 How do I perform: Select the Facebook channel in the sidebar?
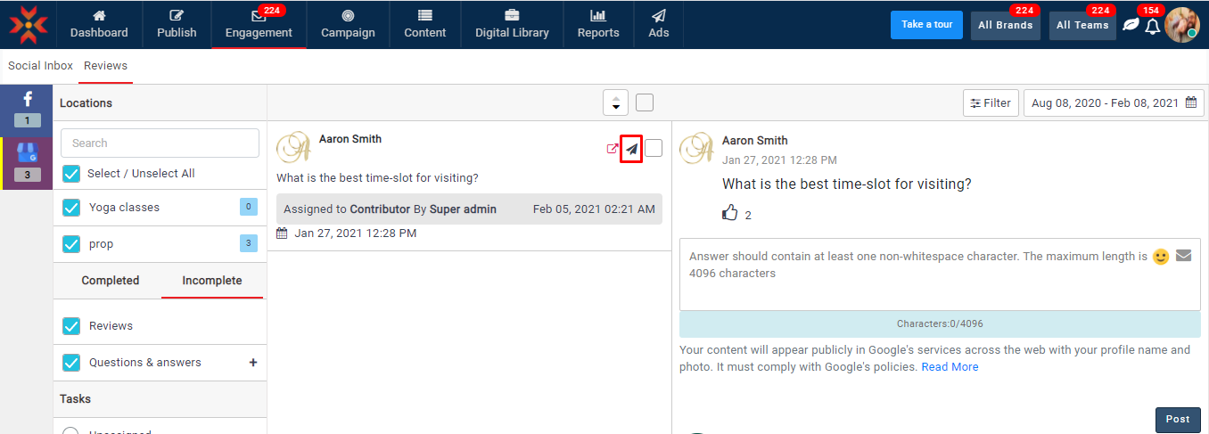27,109
